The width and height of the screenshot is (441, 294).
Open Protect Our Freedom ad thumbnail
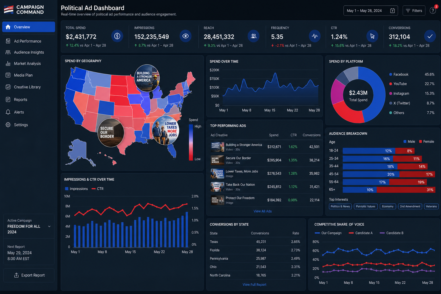[217, 200]
